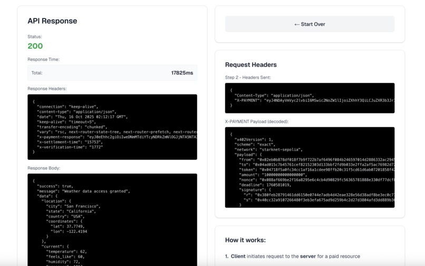Click the "network": "starknet-sepolia" line
Viewport: 425px width, 266px height.
(x=268, y=149)
